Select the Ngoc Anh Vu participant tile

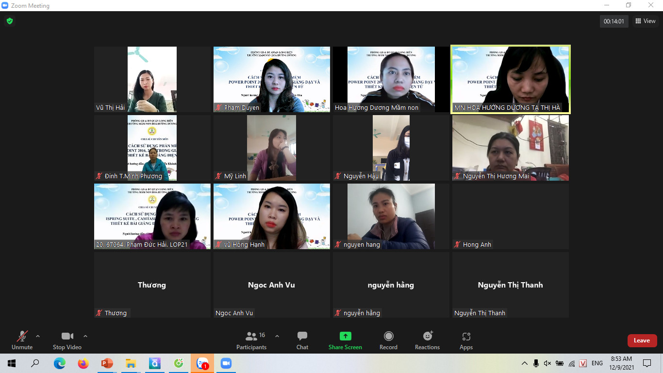271,285
